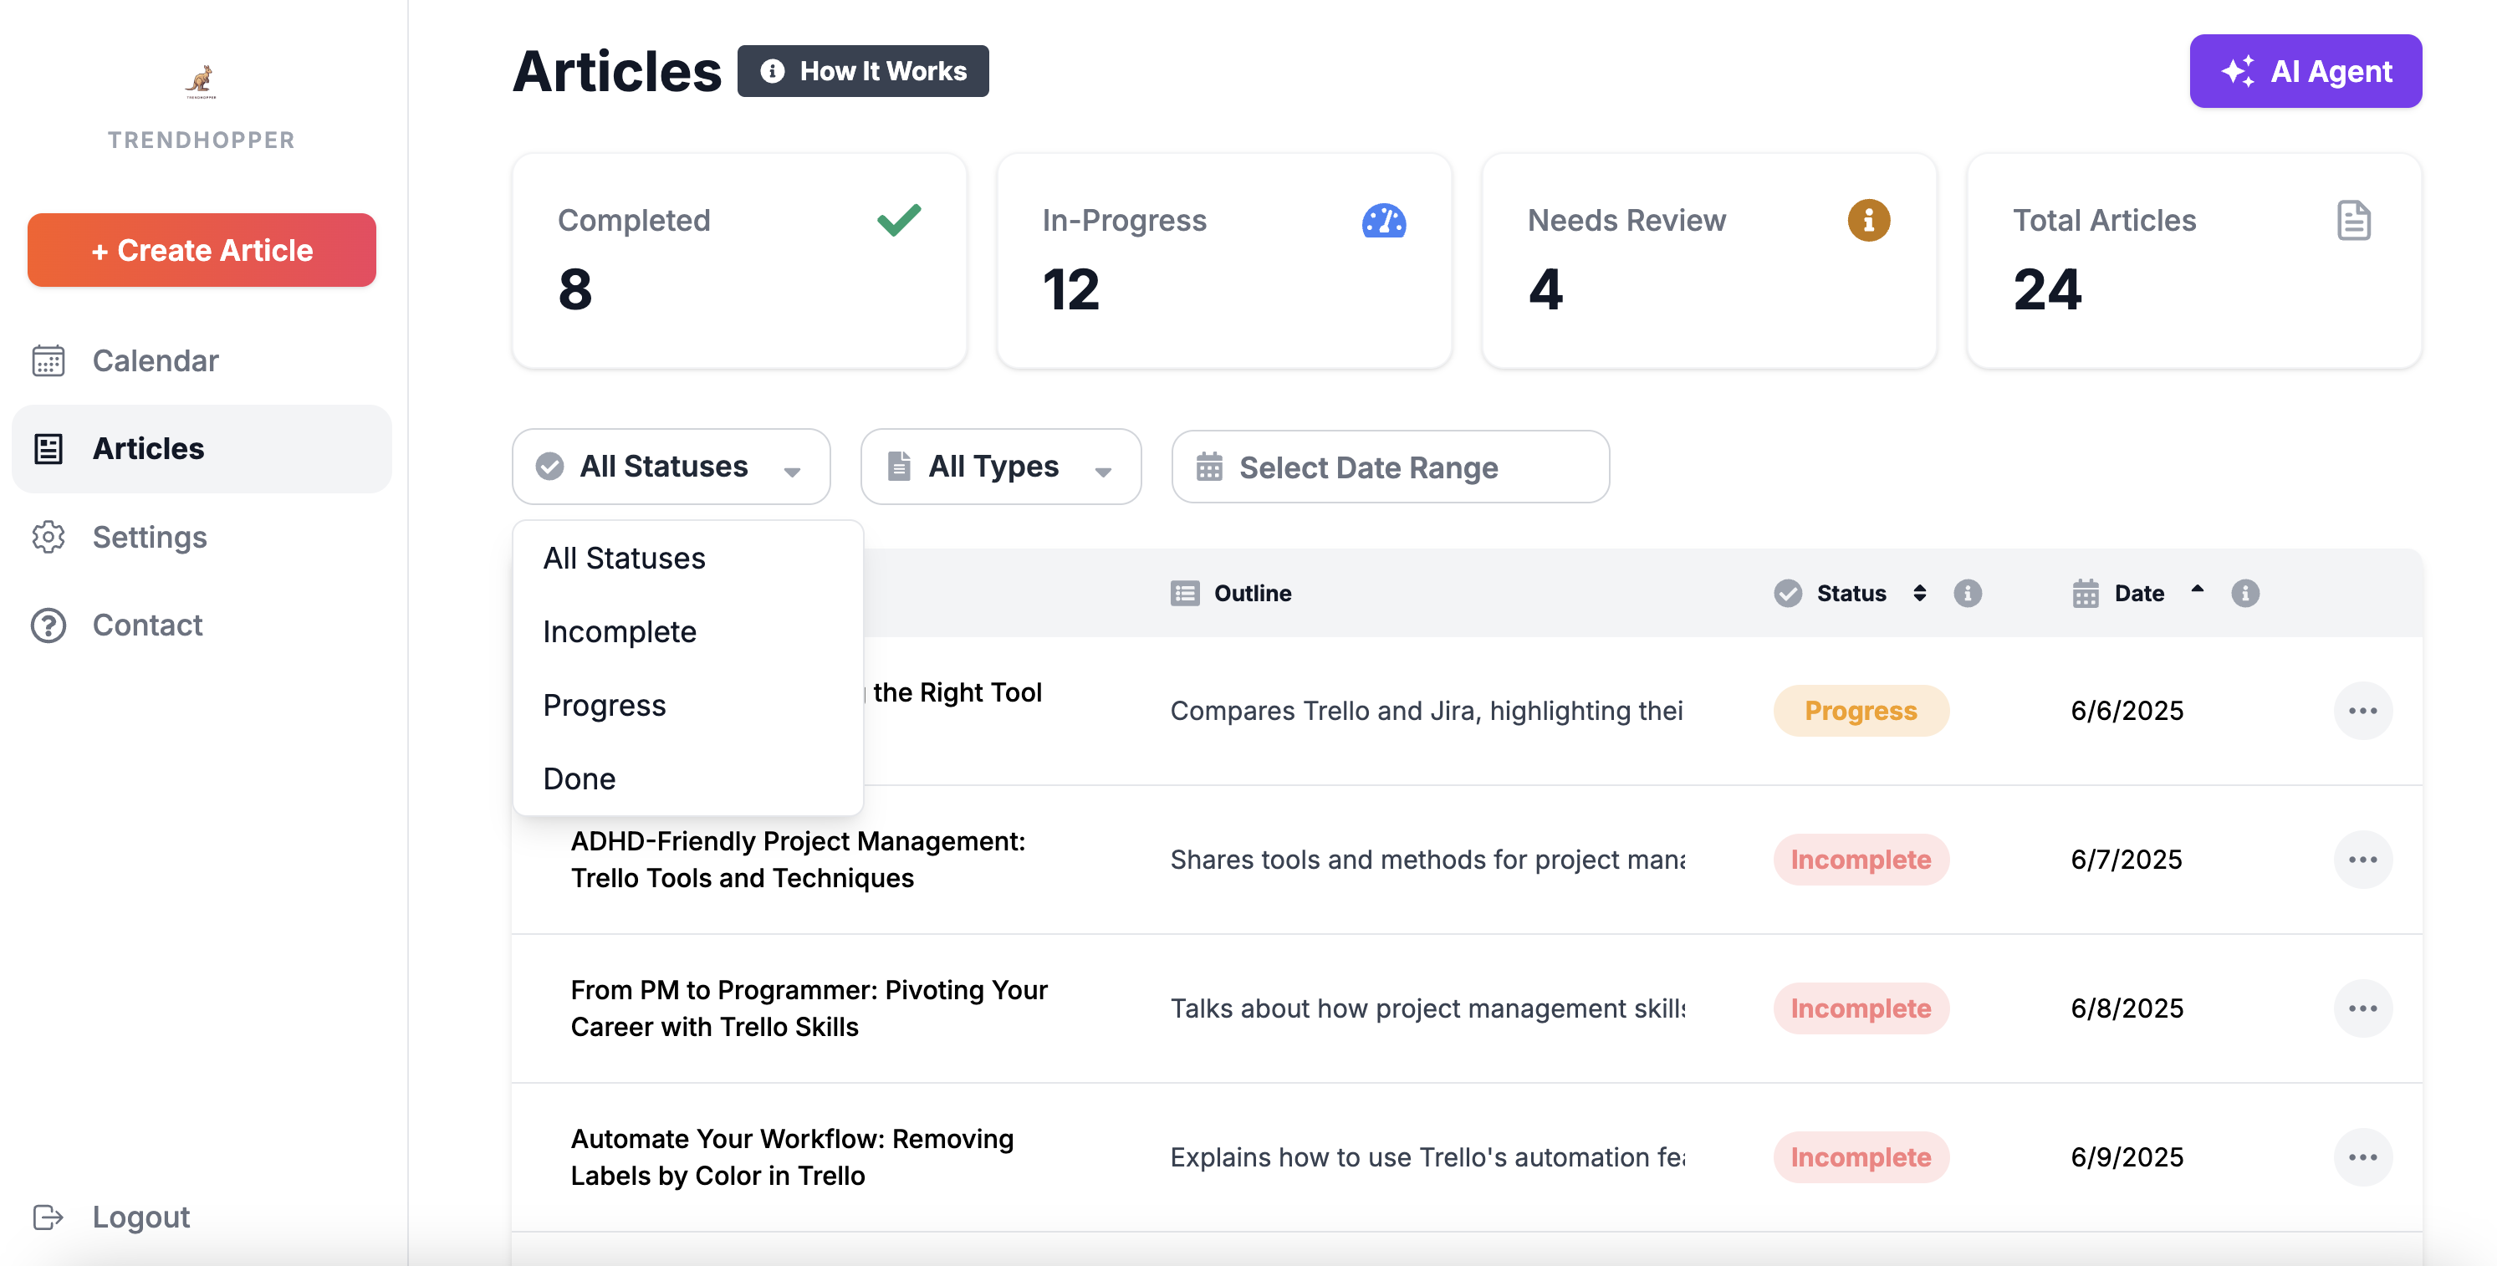Open the Articles page in sidebar
The width and height of the screenshot is (2497, 1266).
[202, 449]
